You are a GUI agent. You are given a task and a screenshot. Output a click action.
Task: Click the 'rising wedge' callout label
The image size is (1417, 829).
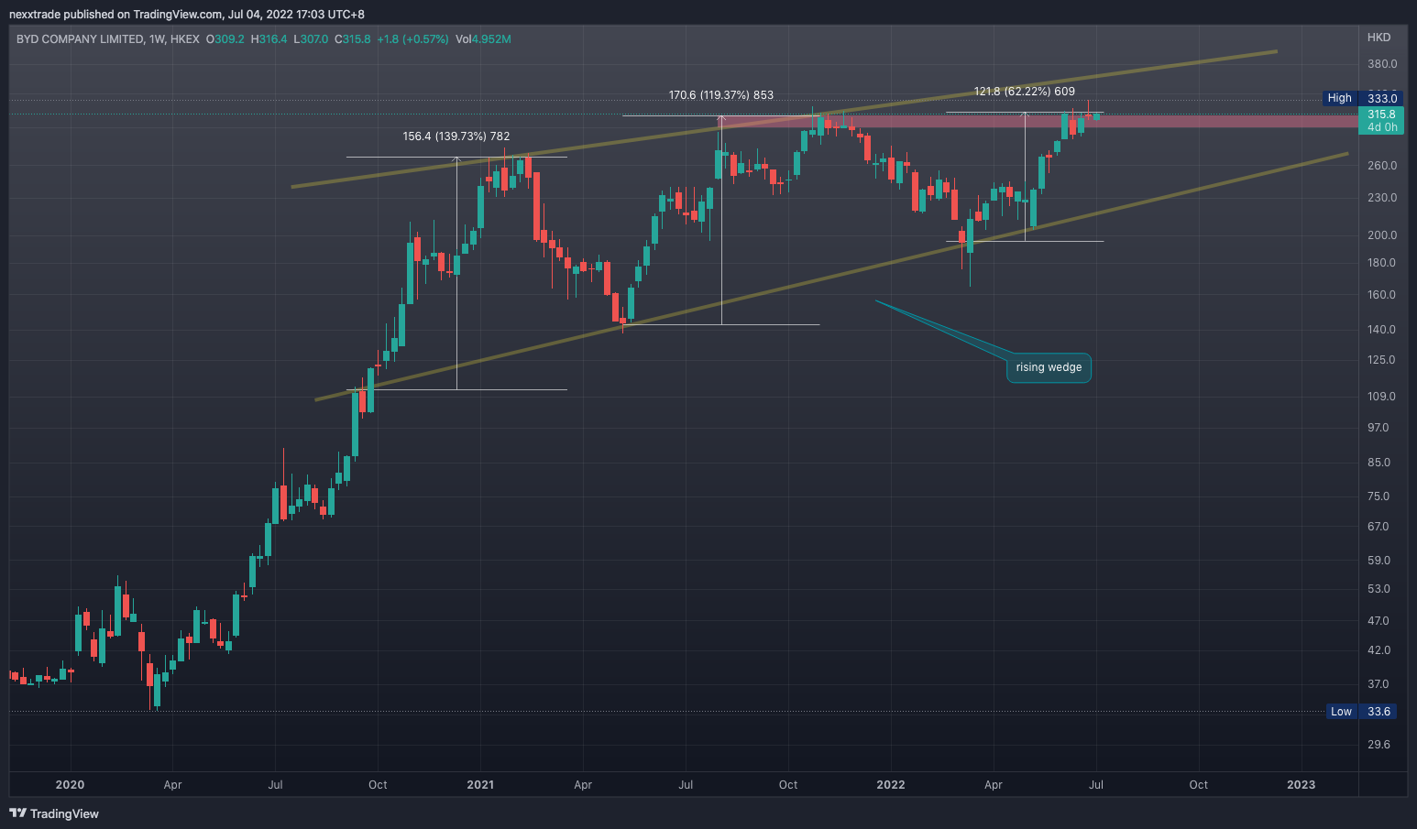tap(1049, 367)
